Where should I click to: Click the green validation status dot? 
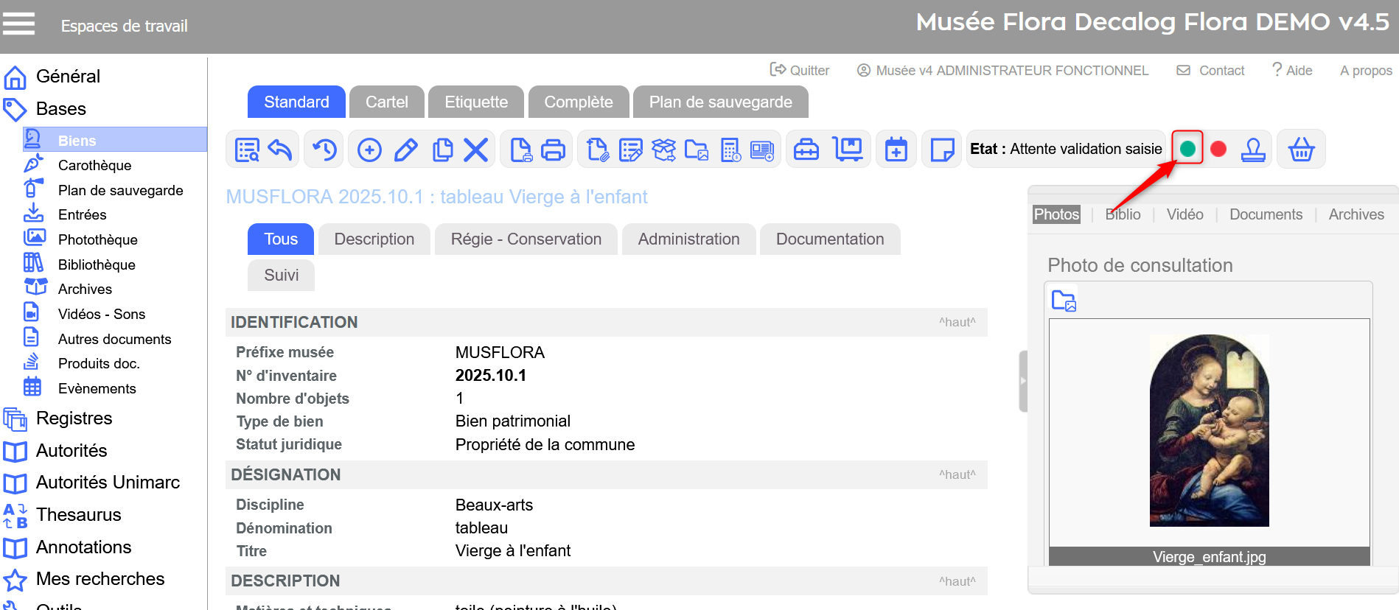tap(1187, 149)
